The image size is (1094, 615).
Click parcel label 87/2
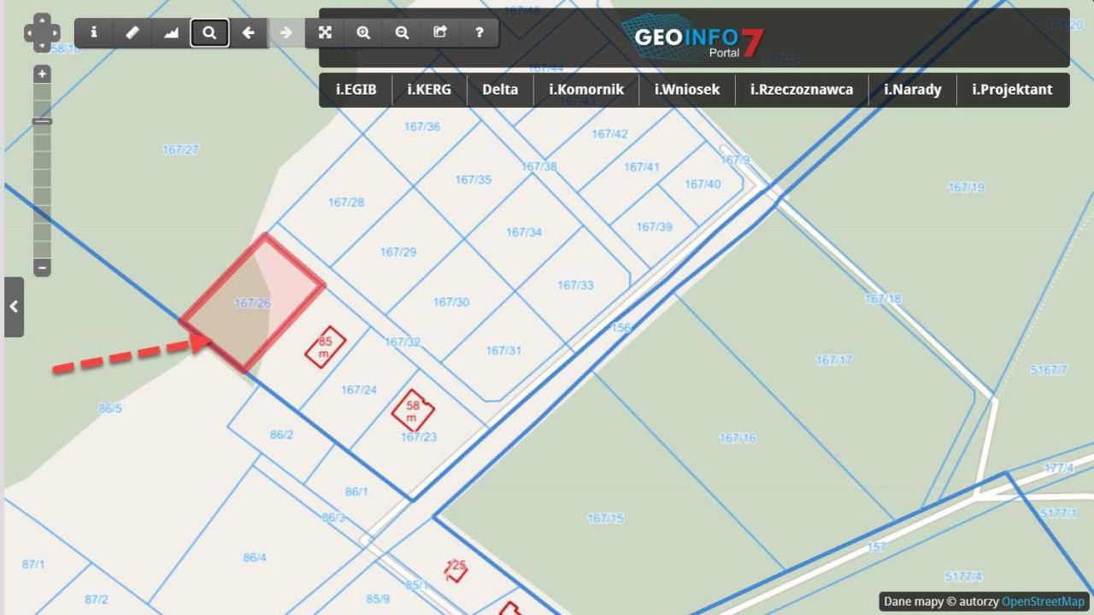pos(96,600)
